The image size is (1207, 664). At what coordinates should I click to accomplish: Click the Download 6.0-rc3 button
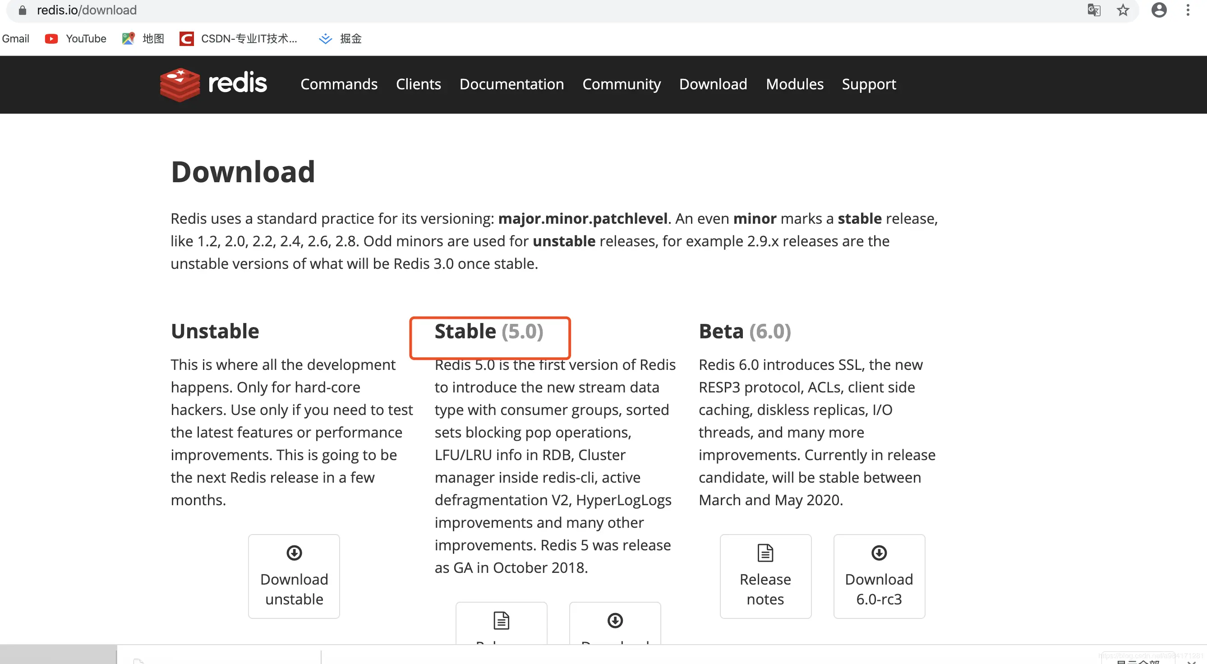click(x=879, y=576)
